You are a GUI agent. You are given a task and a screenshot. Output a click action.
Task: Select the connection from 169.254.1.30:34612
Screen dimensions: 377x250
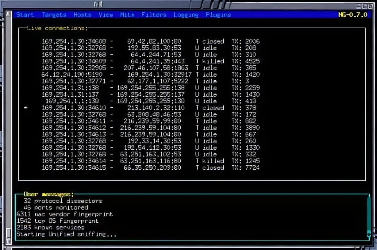(x=151, y=128)
